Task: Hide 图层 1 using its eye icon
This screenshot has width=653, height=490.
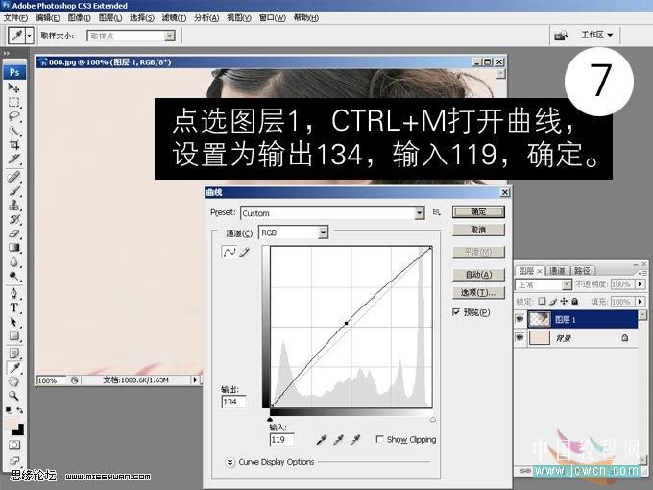Action: point(521,320)
